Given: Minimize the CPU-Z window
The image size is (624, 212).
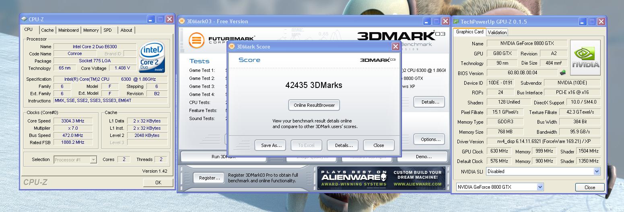Looking at the screenshot, I should pyautogui.click(x=151, y=19).
